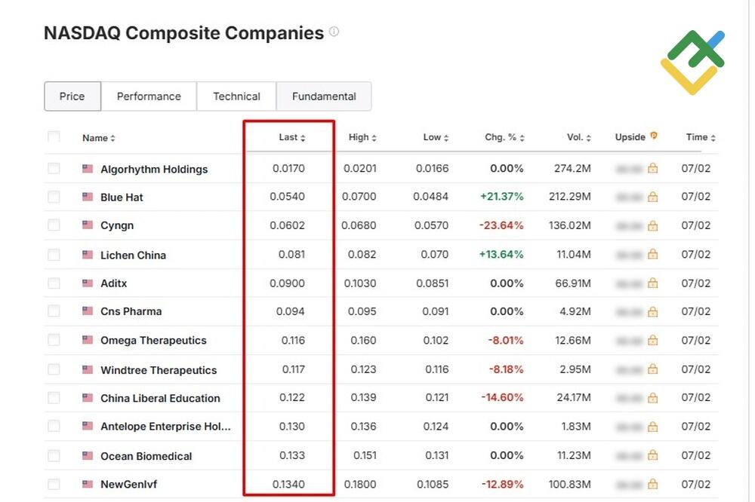The height and width of the screenshot is (502, 755).
Task: Click the green and yellow logo icon
Action: click(x=692, y=62)
